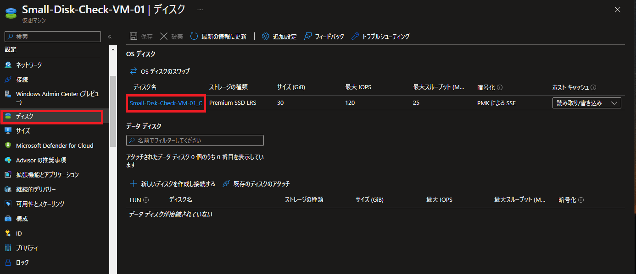Click the ストレージの種類 header in data disk table
Image resolution: width=636 pixels, height=274 pixels.
[x=304, y=200]
